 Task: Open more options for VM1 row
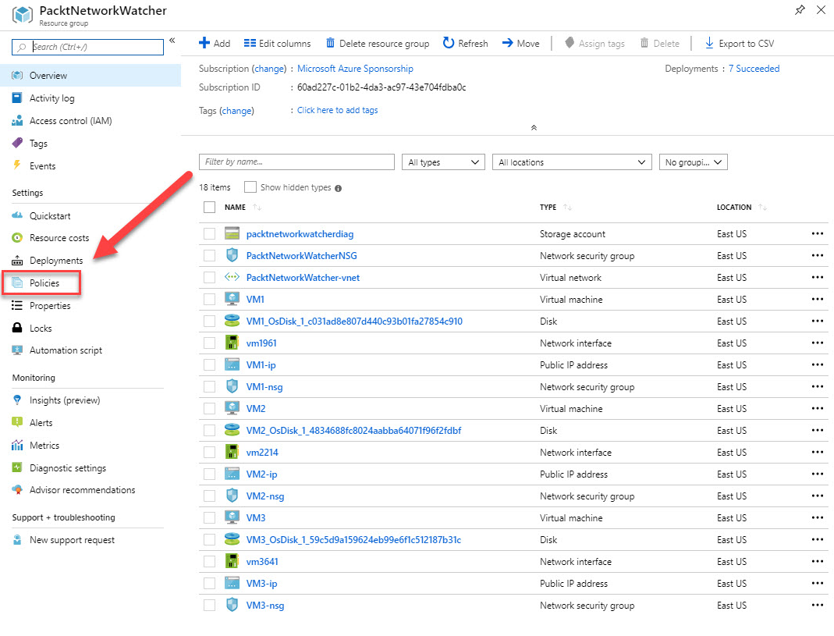(x=818, y=299)
